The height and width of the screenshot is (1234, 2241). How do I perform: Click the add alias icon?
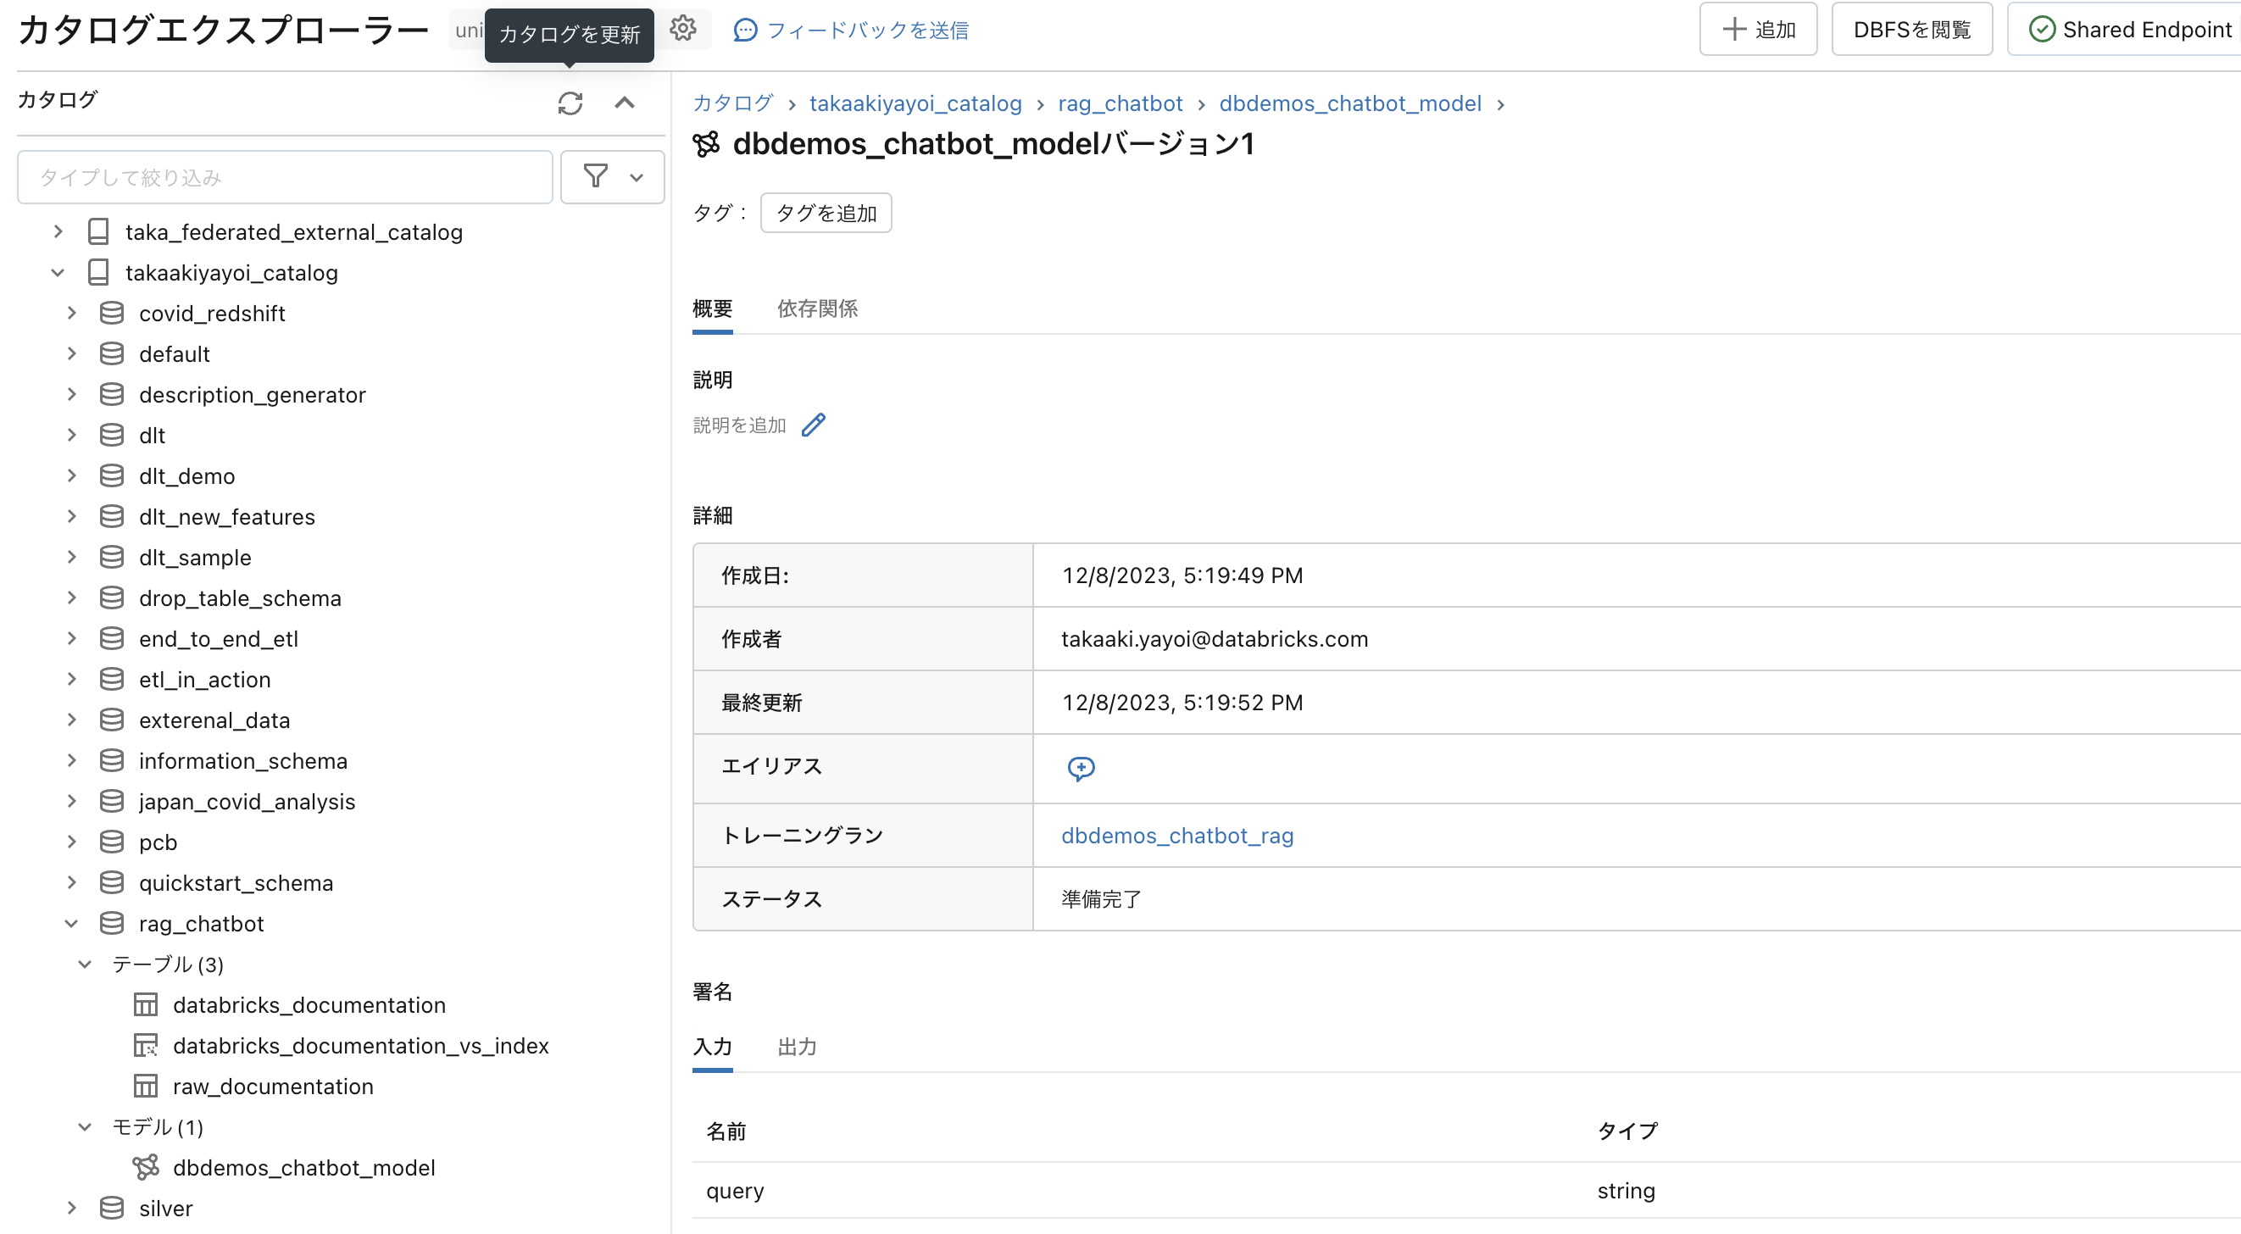[x=1081, y=768]
